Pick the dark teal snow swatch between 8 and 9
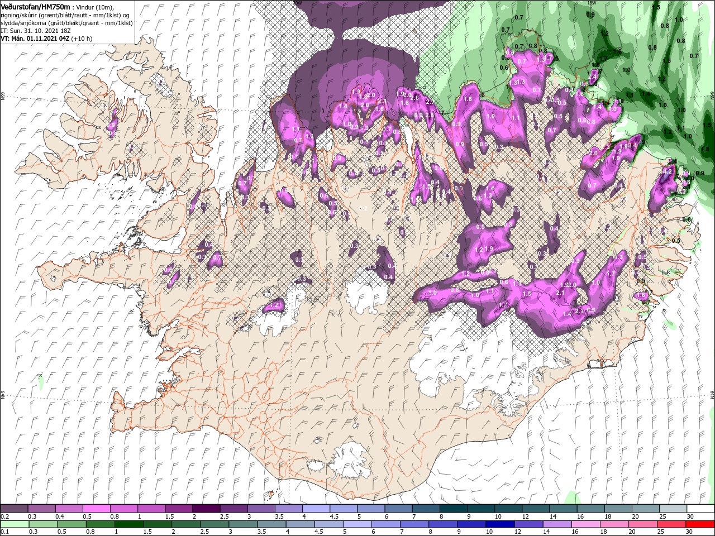The image size is (715, 536). point(454,509)
